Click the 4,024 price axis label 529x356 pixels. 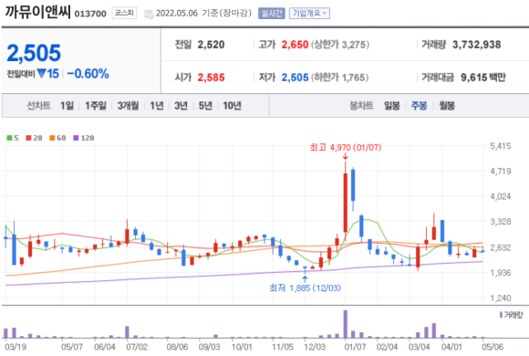(x=501, y=196)
